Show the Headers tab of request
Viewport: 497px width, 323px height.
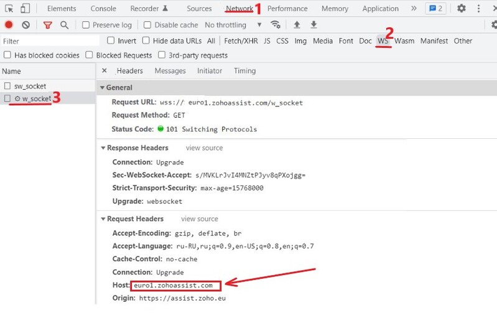click(129, 71)
